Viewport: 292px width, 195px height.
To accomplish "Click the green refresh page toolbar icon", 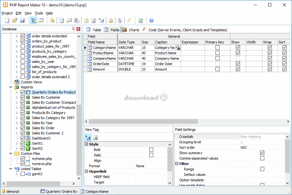I will pyautogui.click(x=140, y=20).
